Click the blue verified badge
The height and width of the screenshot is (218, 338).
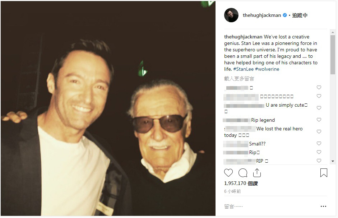point(285,15)
